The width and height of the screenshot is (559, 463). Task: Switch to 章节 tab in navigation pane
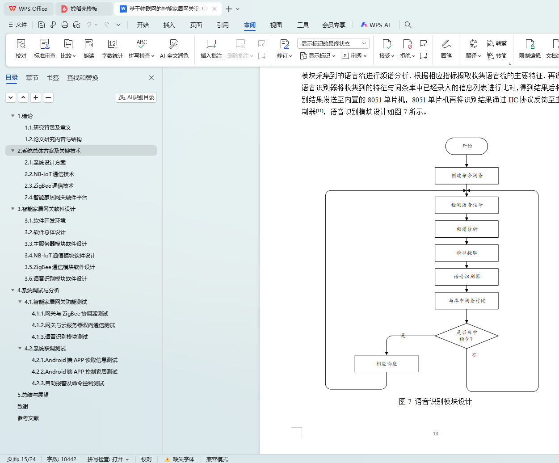click(32, 78)
